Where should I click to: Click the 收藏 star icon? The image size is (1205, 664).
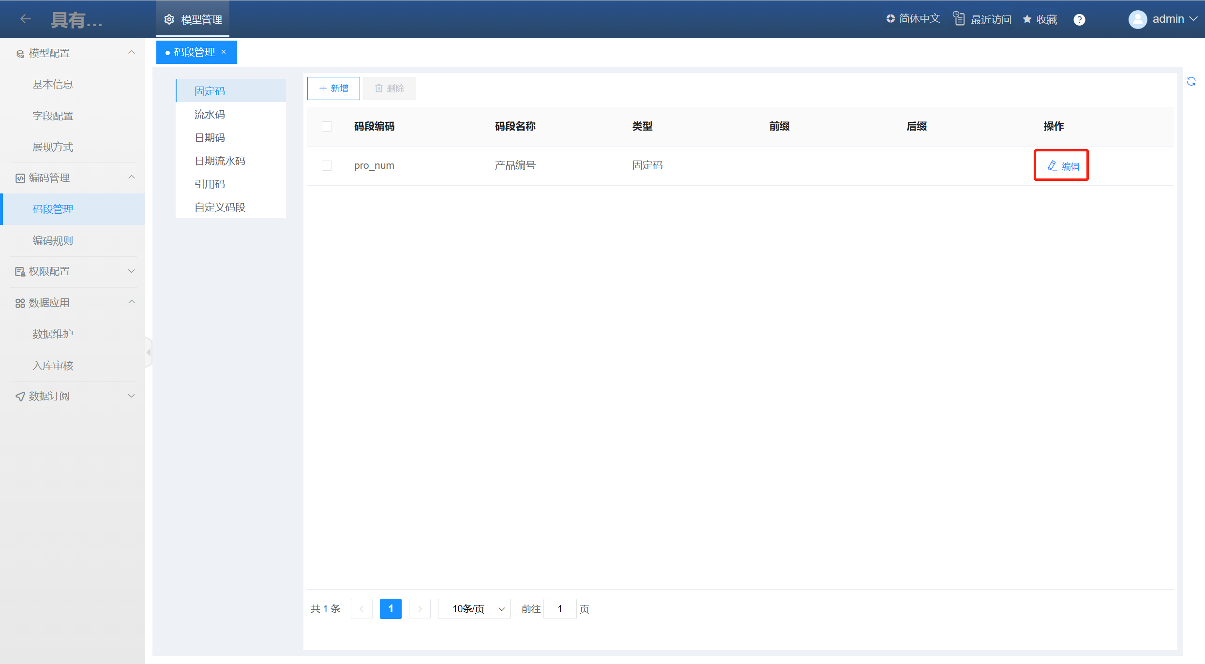click(x=1027, y=19)
